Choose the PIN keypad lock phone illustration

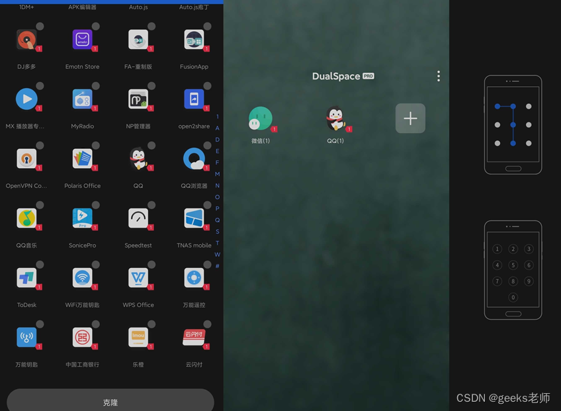click(513, 270)
